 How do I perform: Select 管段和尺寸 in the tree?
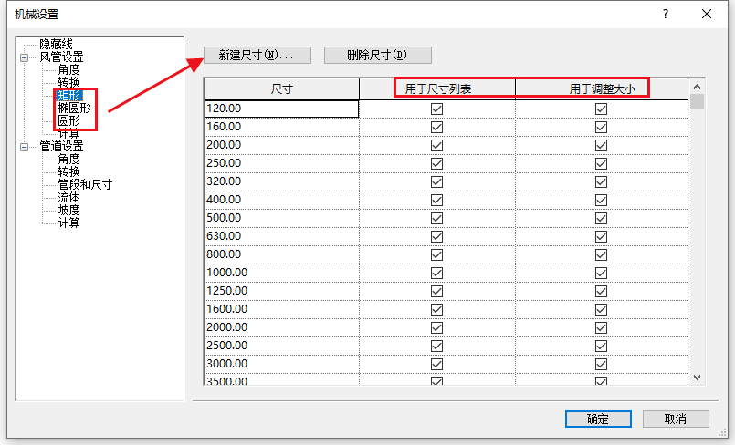[x=85, y=185]
